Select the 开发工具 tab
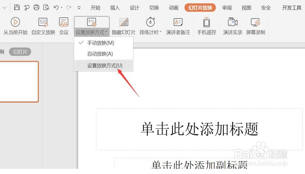This screenshot has width=305, height=174. click(292, 8)
